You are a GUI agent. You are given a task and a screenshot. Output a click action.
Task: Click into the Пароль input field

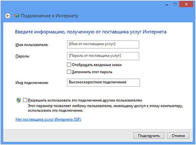[103, 56]
